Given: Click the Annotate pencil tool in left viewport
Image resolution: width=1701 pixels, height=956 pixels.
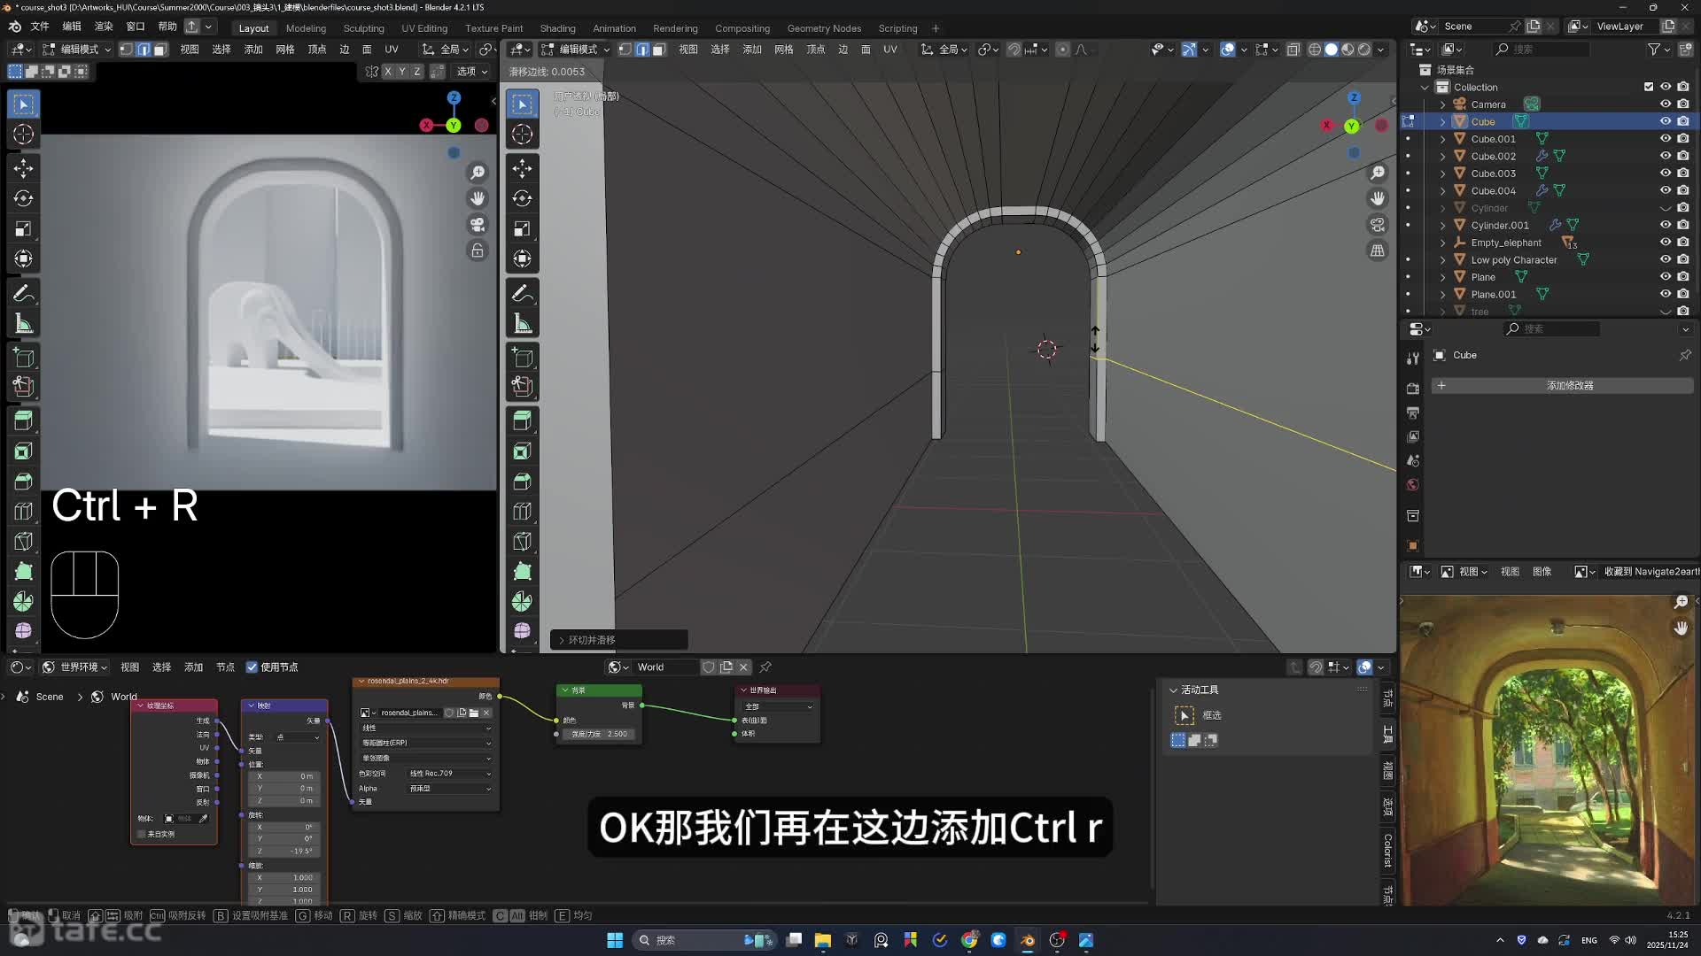Looking at the screenshot, I should click(24, 293).
